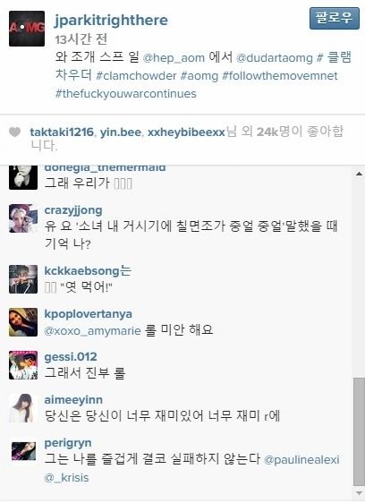The width and height of the screenshot is (365, 503).
Task: Open crazyjjong's avatar thumbnail
Action: (x=23, y=218)
